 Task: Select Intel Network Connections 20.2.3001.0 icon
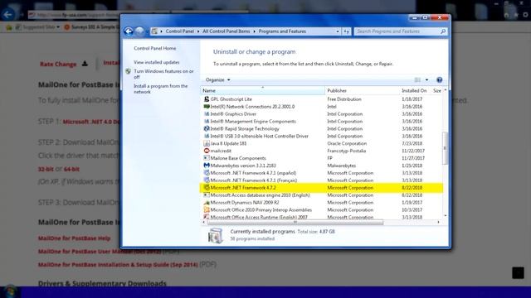[207, 107]
